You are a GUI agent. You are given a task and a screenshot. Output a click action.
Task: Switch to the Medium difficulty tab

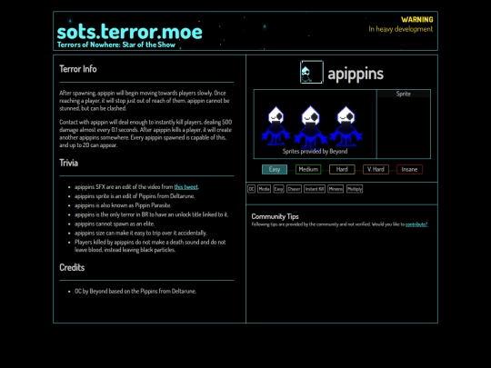[308, 169]
